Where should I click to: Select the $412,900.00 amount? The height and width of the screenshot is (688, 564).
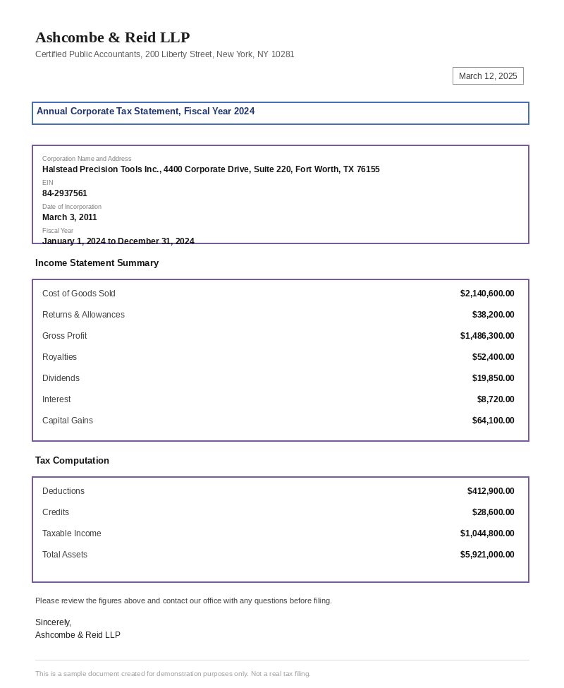point(491,491)
